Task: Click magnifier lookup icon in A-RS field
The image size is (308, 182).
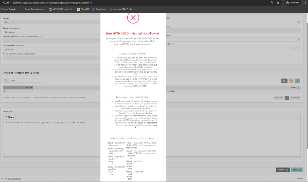Action: [x=293, y=48]
